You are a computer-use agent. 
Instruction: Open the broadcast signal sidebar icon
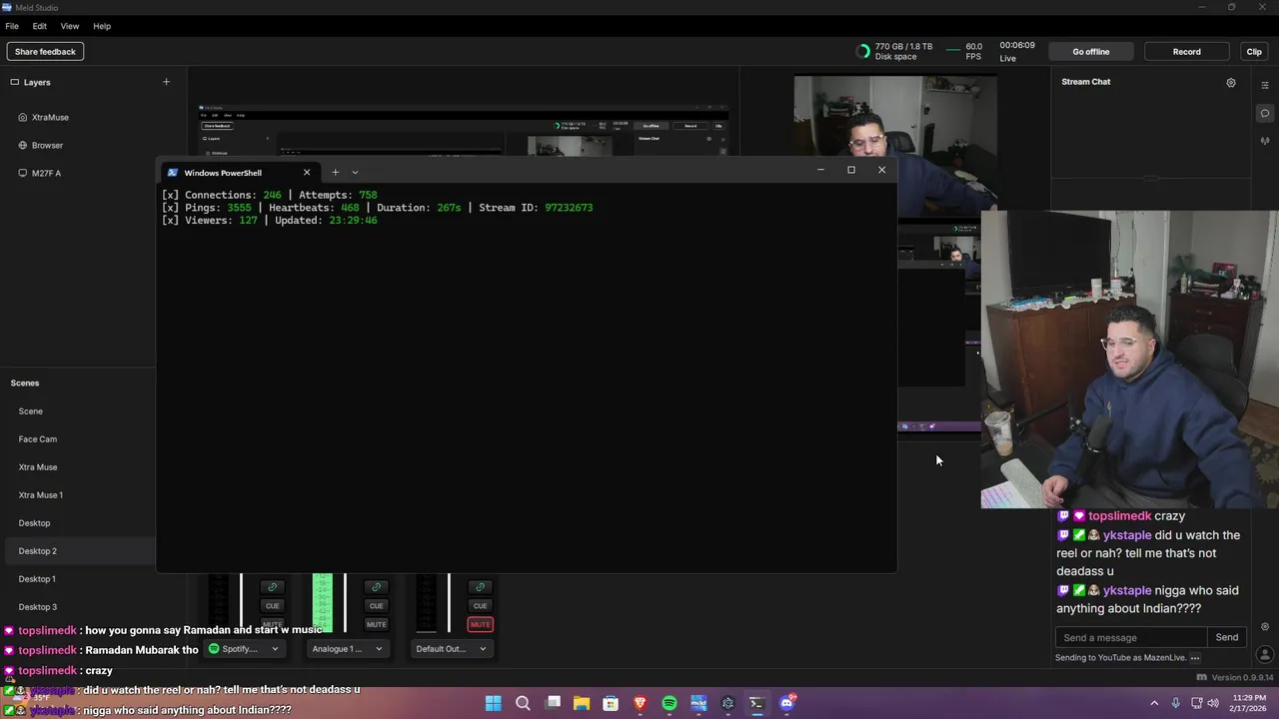[x=1265, y=141]
